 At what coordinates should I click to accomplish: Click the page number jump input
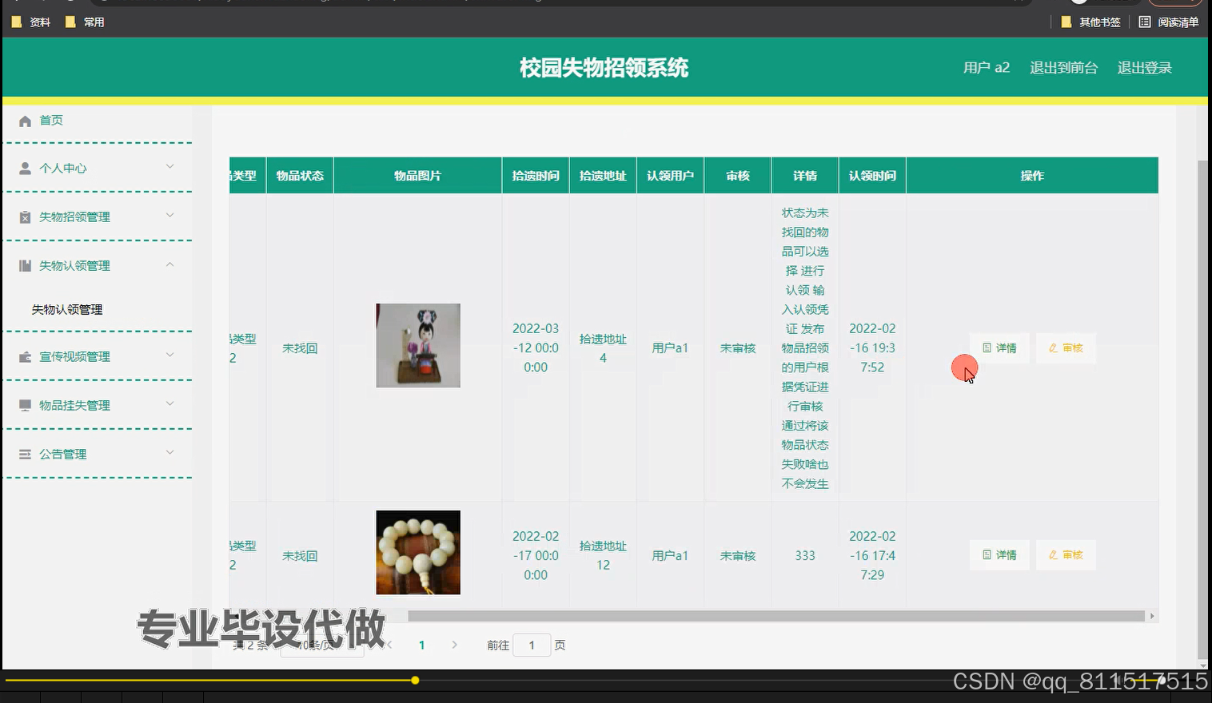point(532,645)
